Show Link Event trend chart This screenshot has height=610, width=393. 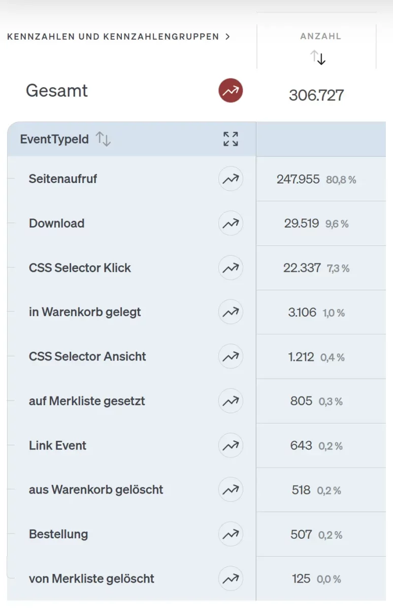click(231, 445)
